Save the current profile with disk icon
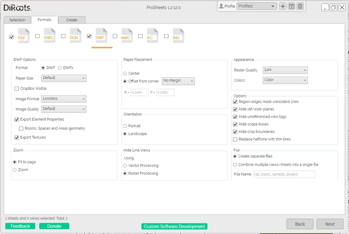This screenshot has width=349, height=234. (291, 6)
